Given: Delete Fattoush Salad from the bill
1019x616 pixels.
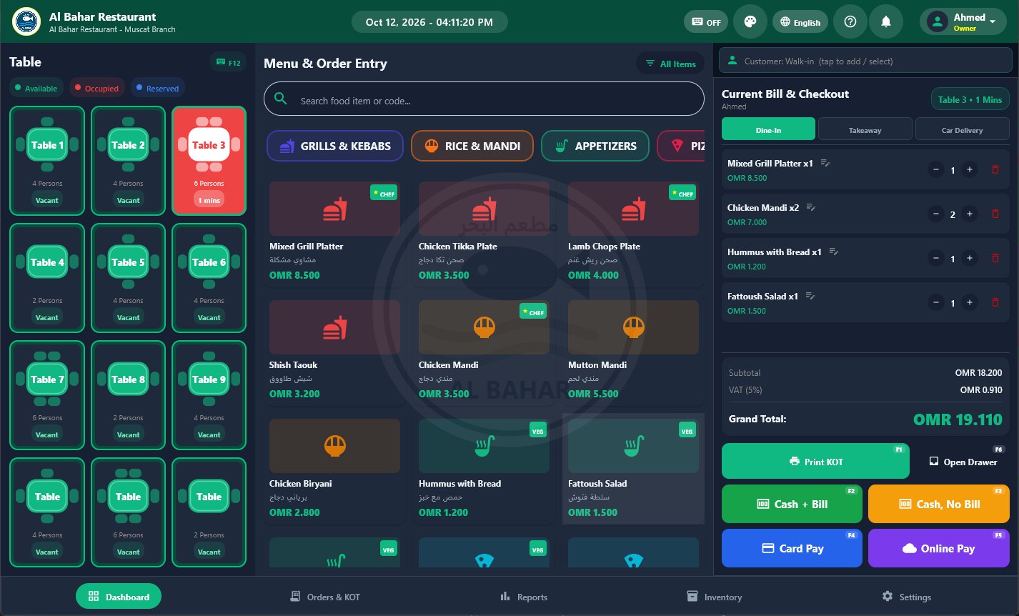Looking at the screenshot, I should [995, 303].
